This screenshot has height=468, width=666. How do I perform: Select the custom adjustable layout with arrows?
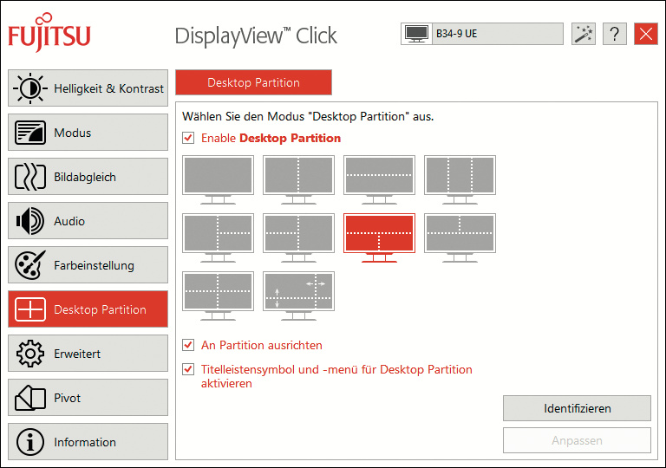tap(298, 296)
